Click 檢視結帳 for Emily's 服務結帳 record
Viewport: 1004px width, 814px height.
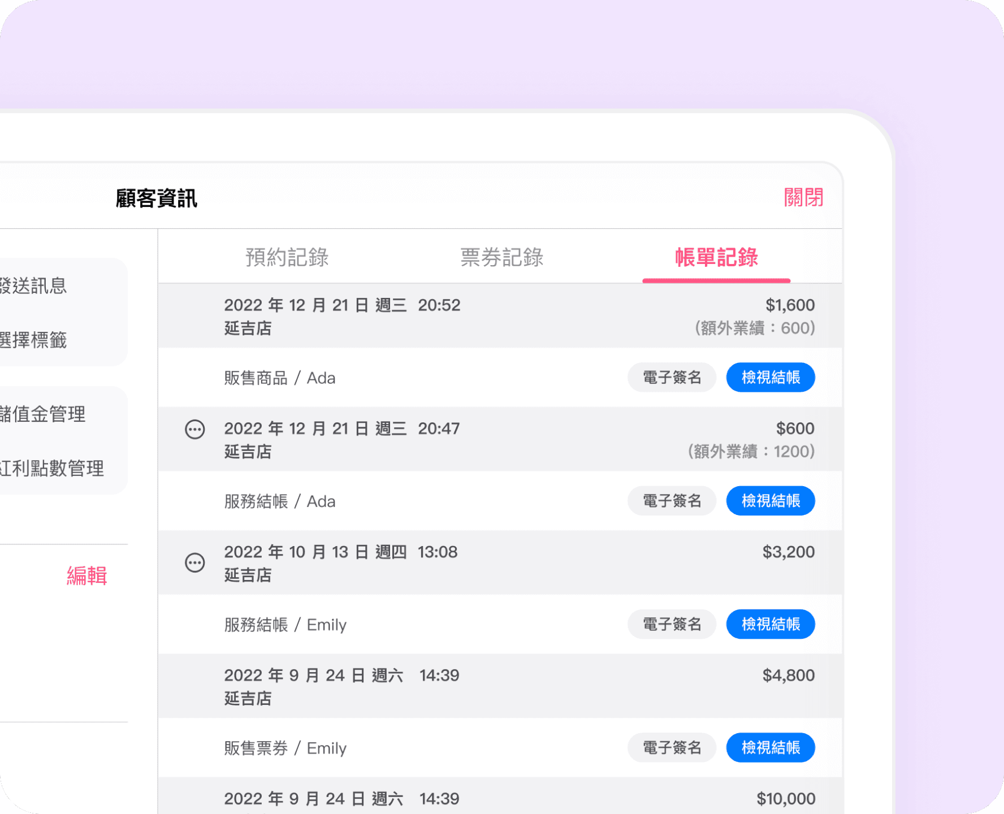click(770, 624)
